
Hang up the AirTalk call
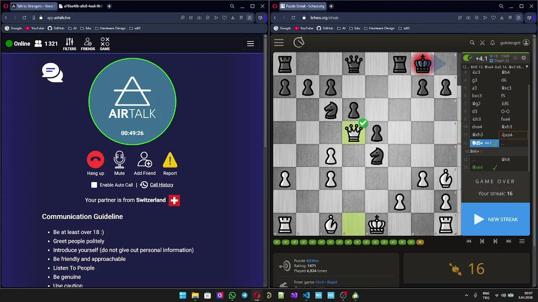click(95, 160)
